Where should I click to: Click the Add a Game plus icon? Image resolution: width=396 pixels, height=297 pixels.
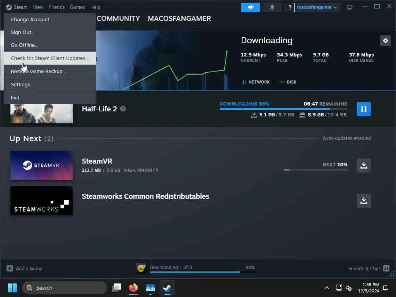(10, 268)
